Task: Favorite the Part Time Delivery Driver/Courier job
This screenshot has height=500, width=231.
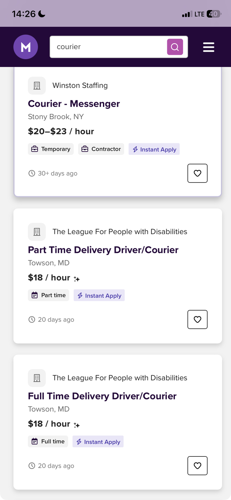Action: click(x=197, y=319)
